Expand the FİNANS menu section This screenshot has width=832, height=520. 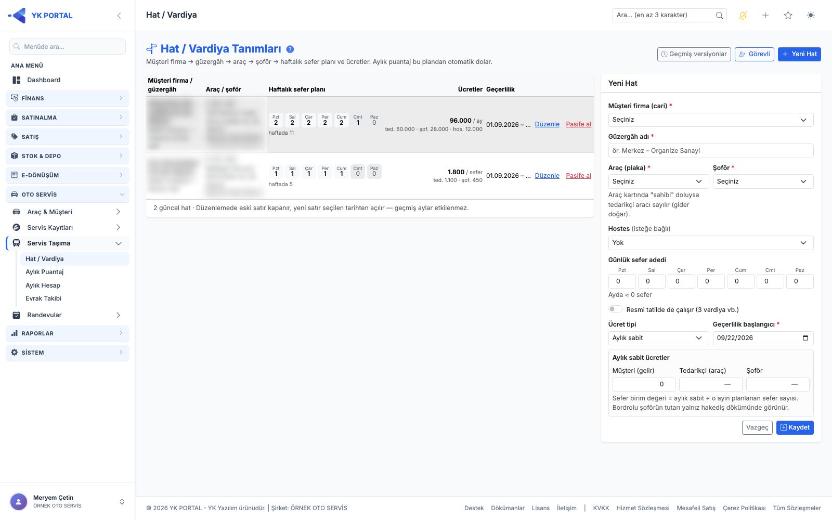[68, 98]
